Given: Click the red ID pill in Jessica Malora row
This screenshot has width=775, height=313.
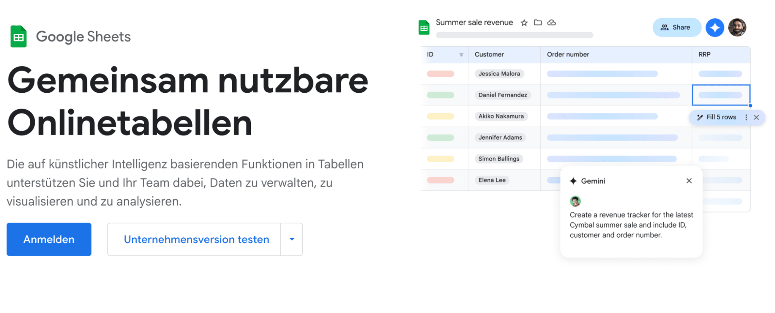Looking at the screenshot, I should [440, 74].
